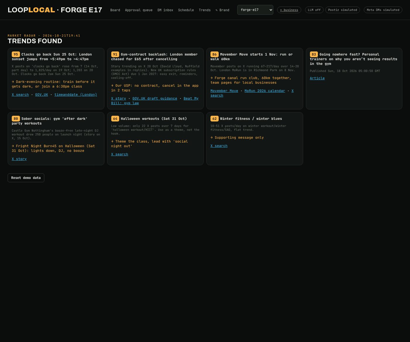Screen dimensions: 410x342
Task: Open the Article link in Personal trainers card
Action: (317, 78)
